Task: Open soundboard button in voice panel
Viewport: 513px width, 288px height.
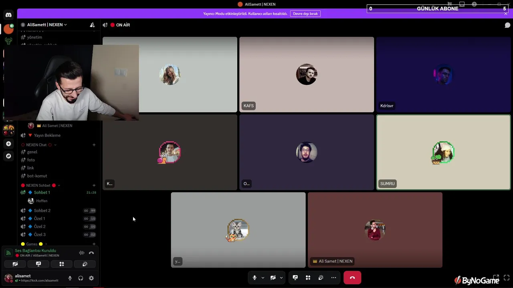Action: point(85,264)
